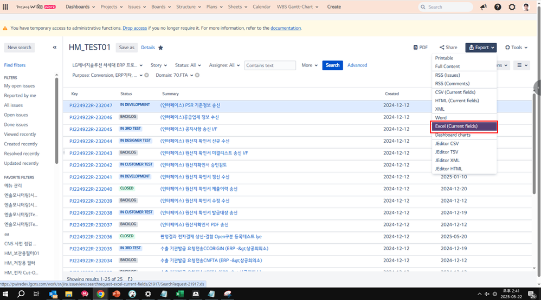Open the Status: All filter dropdown
541x300 pixels.
point(188,65)
